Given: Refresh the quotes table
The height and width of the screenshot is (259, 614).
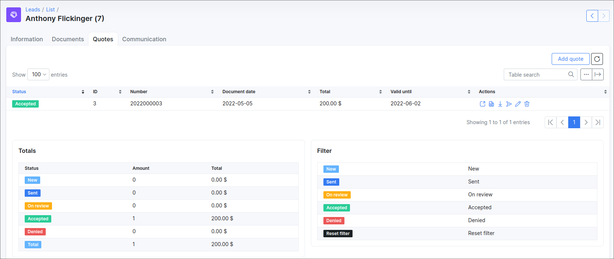Looking at the screenshot, I should 597,59.
